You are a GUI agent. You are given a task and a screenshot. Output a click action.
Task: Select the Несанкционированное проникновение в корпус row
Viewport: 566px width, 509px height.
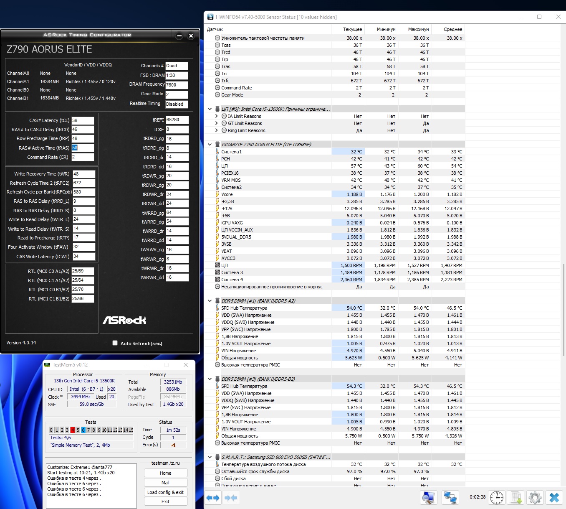point(334,287)
